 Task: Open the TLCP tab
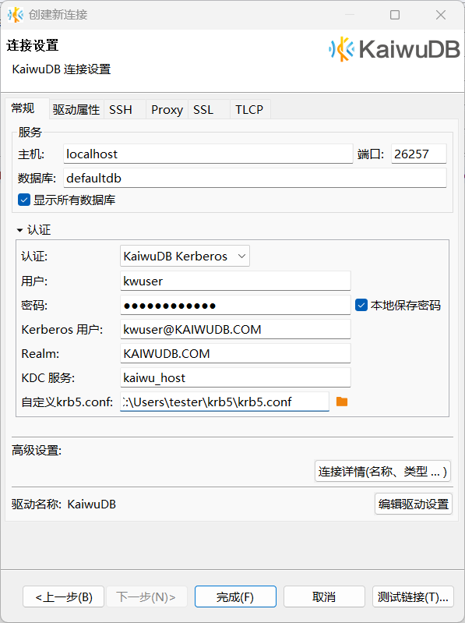249,110
